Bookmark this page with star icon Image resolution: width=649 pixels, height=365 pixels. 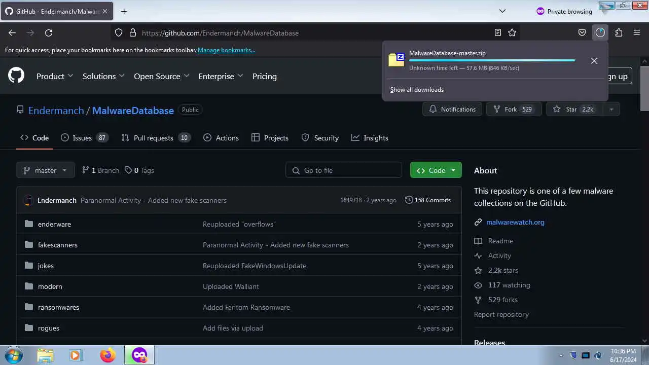tap(512, 32)
